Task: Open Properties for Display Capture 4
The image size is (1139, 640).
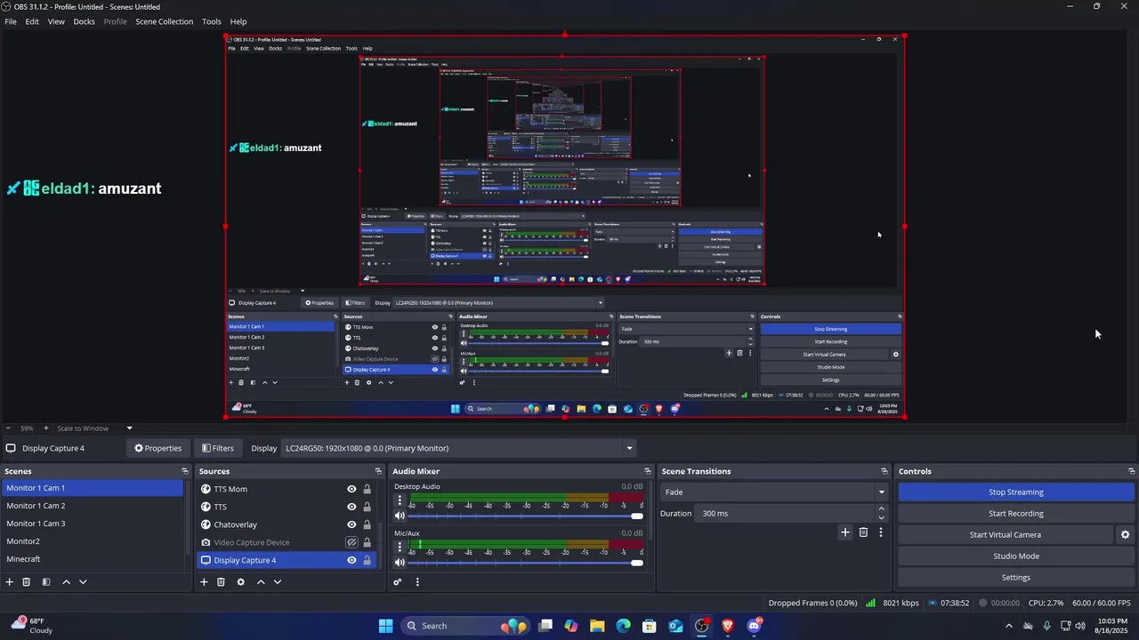Action: (x=158, y=448)
